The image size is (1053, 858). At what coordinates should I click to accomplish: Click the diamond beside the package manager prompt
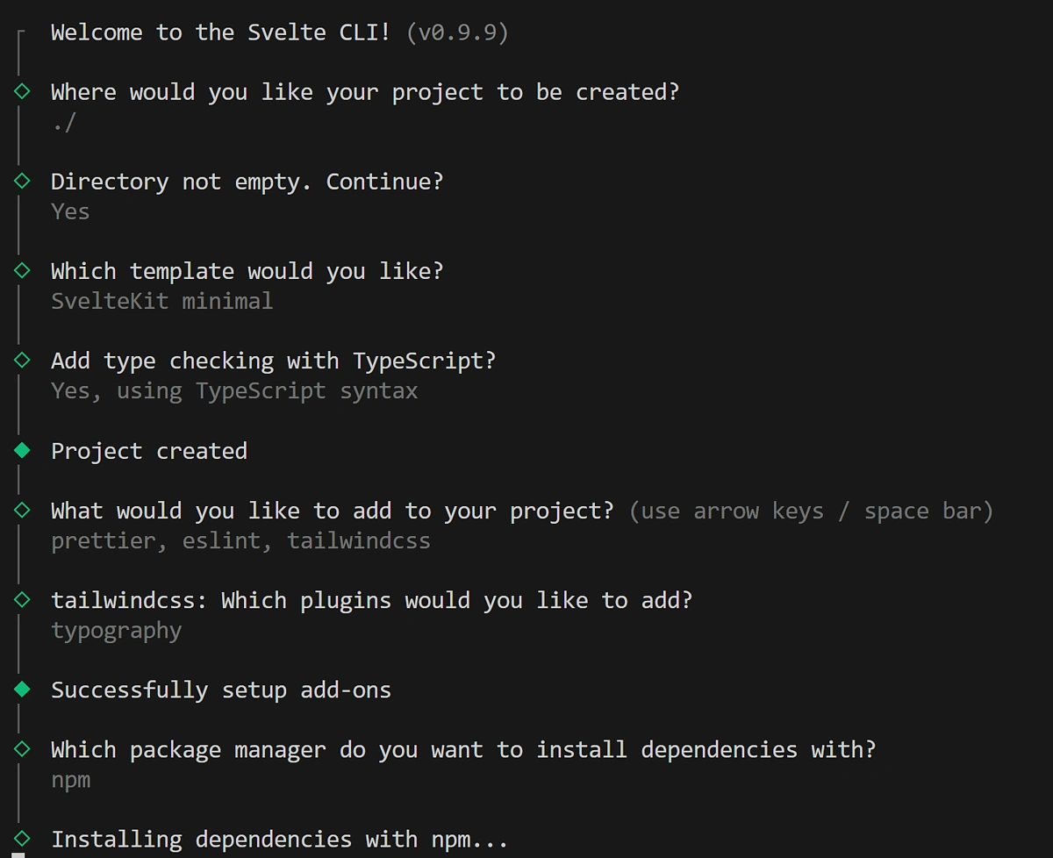click(22, 749)
